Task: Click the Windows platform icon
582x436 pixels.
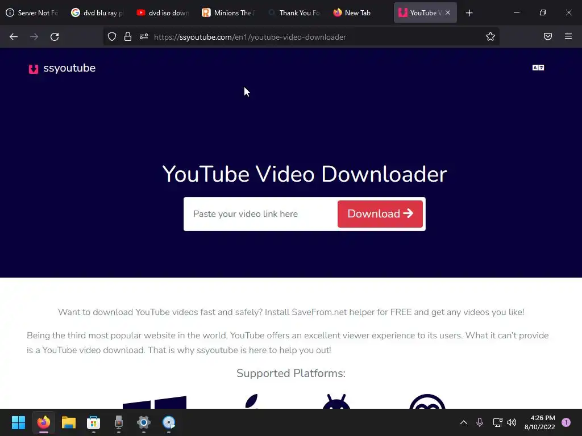Action: coord(155,403)
